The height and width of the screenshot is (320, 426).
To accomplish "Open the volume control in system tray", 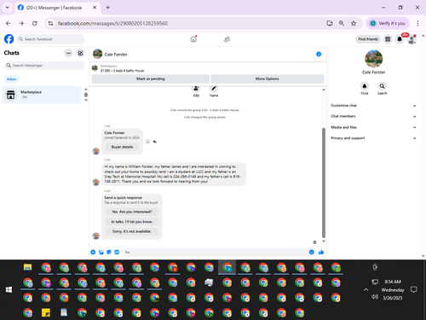I will (375, 297).
